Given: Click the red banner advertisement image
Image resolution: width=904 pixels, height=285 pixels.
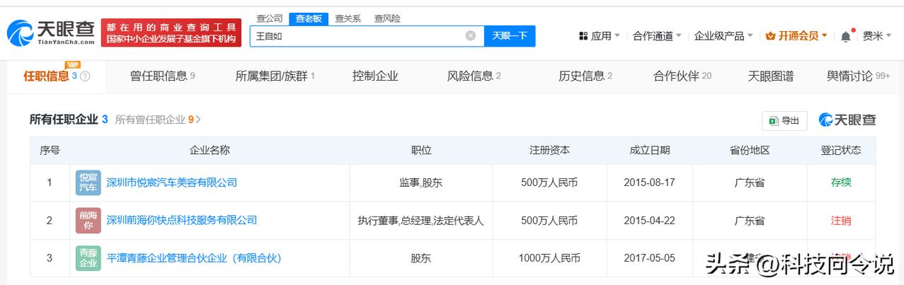Looking at the screenshot, I should click(x=171, y=33).
